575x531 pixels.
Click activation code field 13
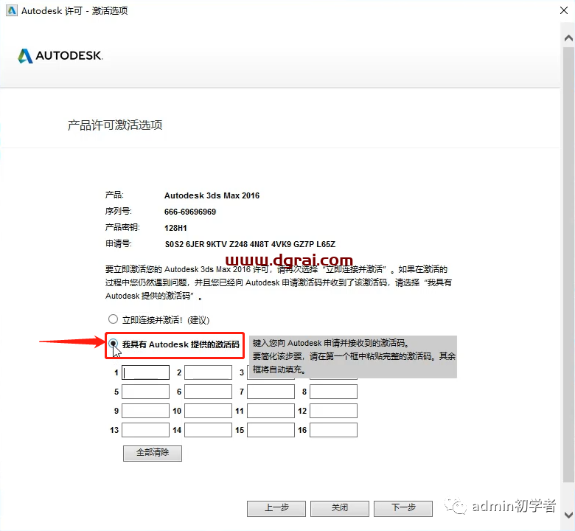[145, 430]
